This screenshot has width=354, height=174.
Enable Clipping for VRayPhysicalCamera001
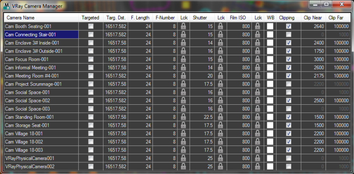(289, 158)
